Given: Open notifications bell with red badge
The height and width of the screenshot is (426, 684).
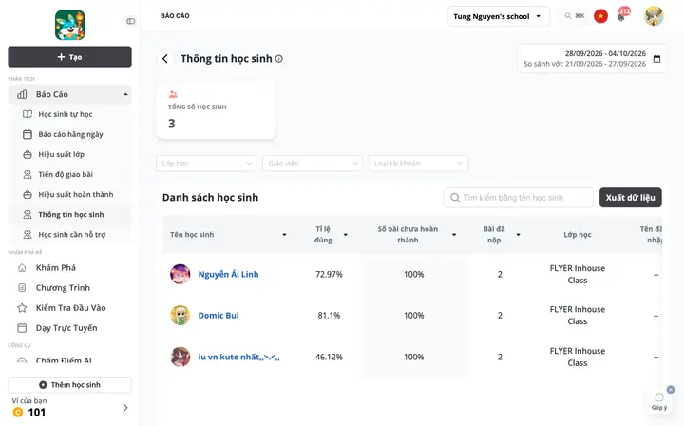Looking at the screenshot, I should (x=622, y=15).
